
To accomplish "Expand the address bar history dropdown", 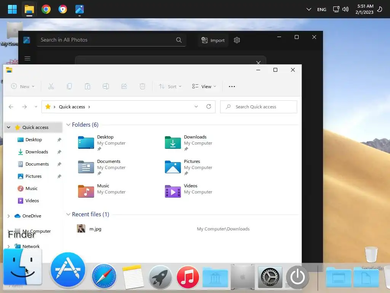I will [x=196, y=107].
